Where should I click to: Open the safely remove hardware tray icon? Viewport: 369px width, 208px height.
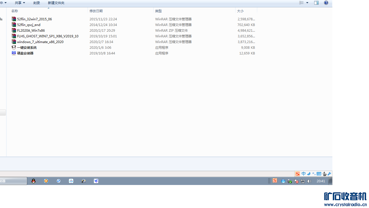290,181
